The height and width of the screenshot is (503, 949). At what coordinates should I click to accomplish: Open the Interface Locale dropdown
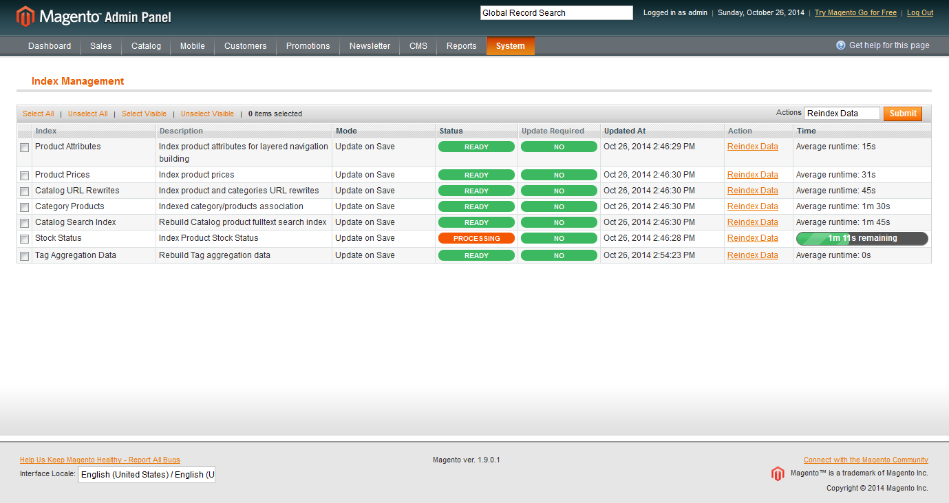[147, 475]
